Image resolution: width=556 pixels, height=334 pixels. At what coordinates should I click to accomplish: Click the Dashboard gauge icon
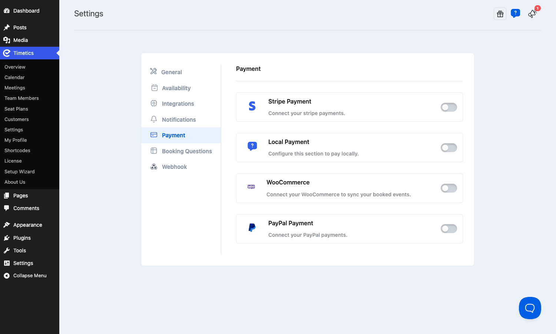click(7, 11)
